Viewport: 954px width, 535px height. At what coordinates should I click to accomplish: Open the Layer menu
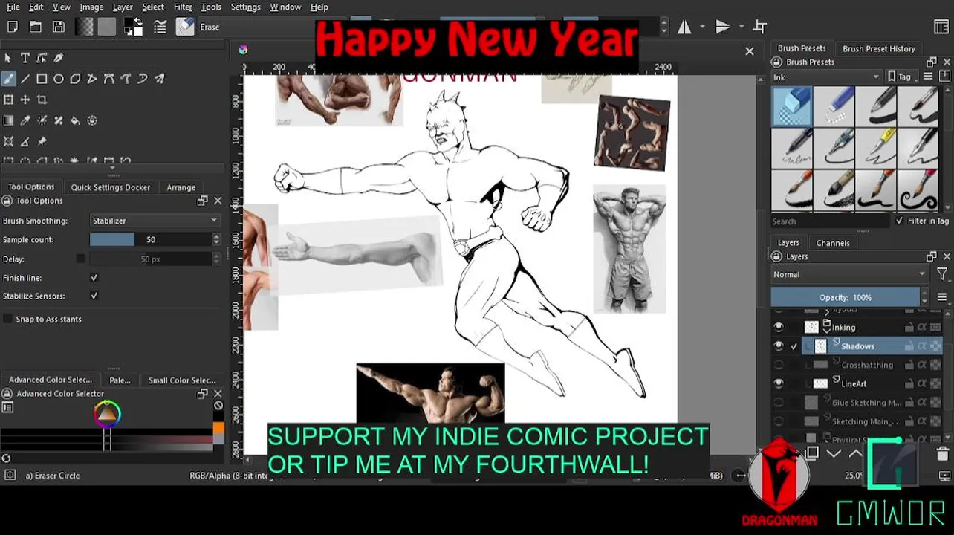pos(123,7)
